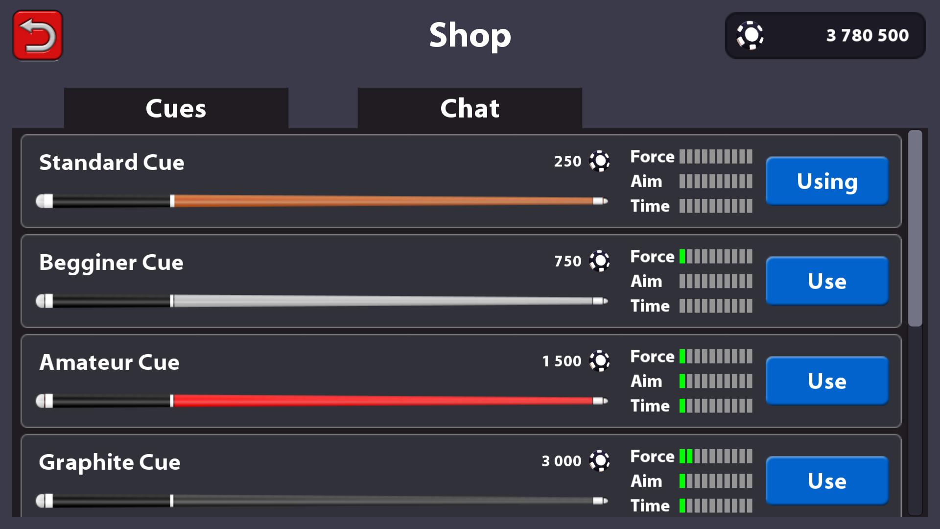Click chip icon beside Standard Cue price
This screenshot has width=940, height=529.
[x=599, y=161]
